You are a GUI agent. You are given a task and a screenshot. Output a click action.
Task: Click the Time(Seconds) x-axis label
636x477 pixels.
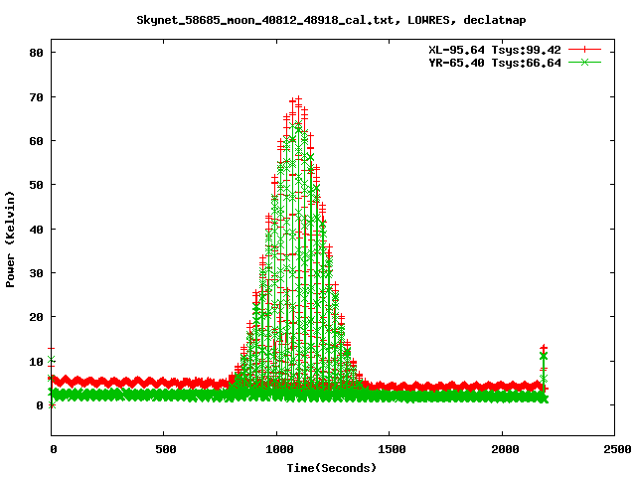pos(331,468)
